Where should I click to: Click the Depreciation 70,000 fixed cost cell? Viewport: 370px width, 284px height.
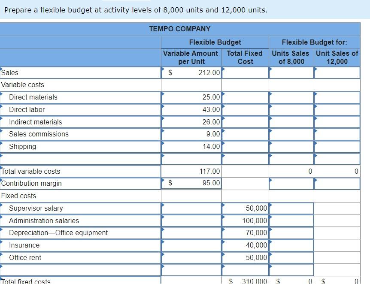tap(245, 233)
